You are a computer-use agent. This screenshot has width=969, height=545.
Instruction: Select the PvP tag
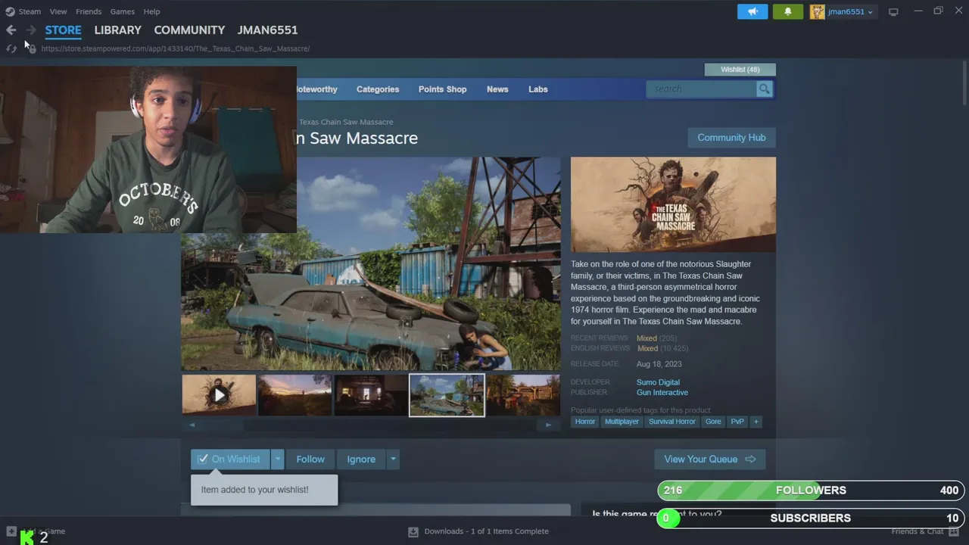click(737, 422)
